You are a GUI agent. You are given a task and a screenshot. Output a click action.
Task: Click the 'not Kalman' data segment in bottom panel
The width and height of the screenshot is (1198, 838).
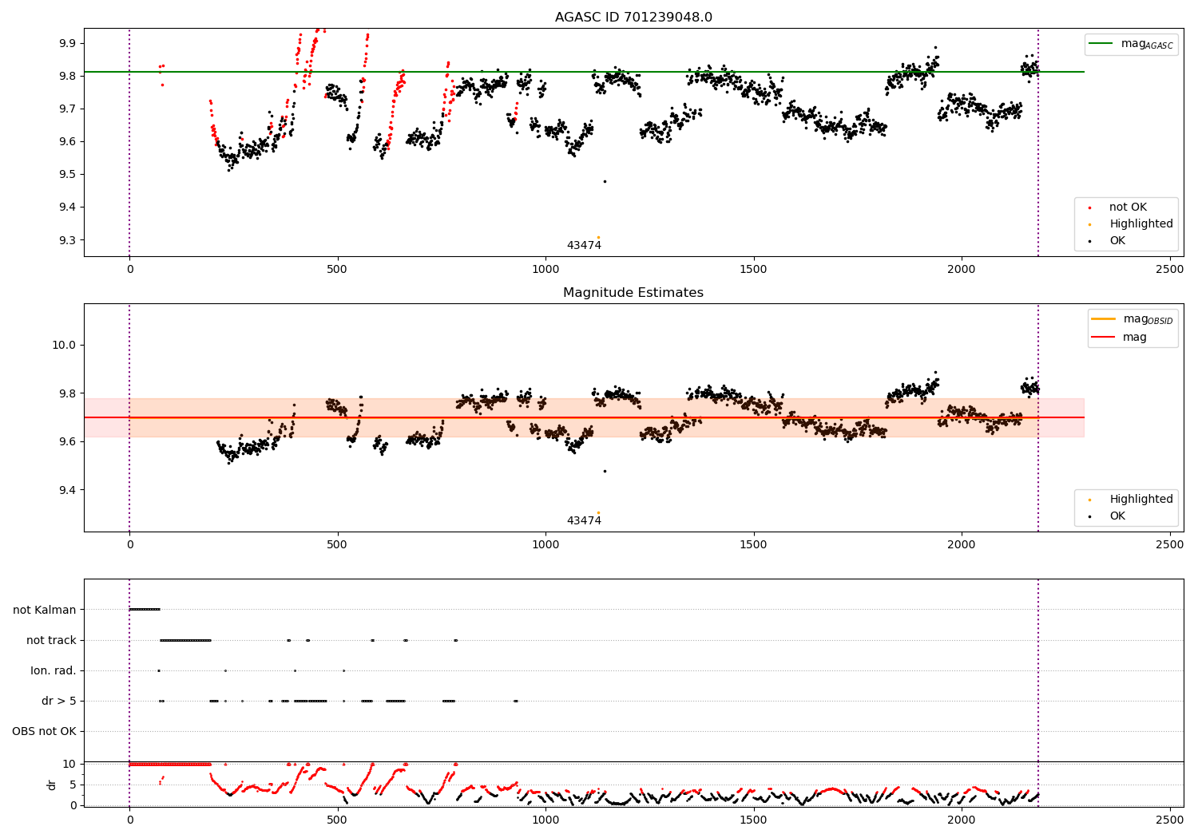coord(145,610)
